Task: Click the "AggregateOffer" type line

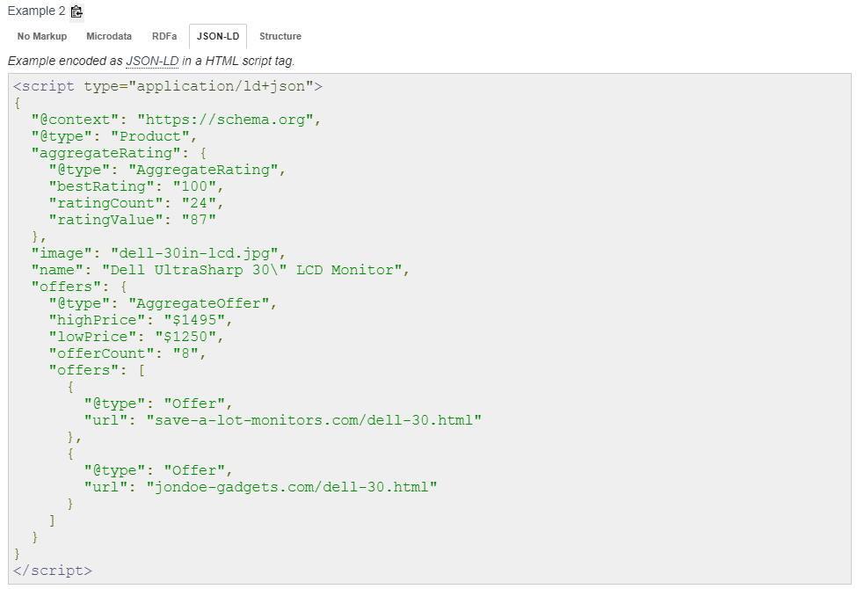Action: tap(163, 303)
